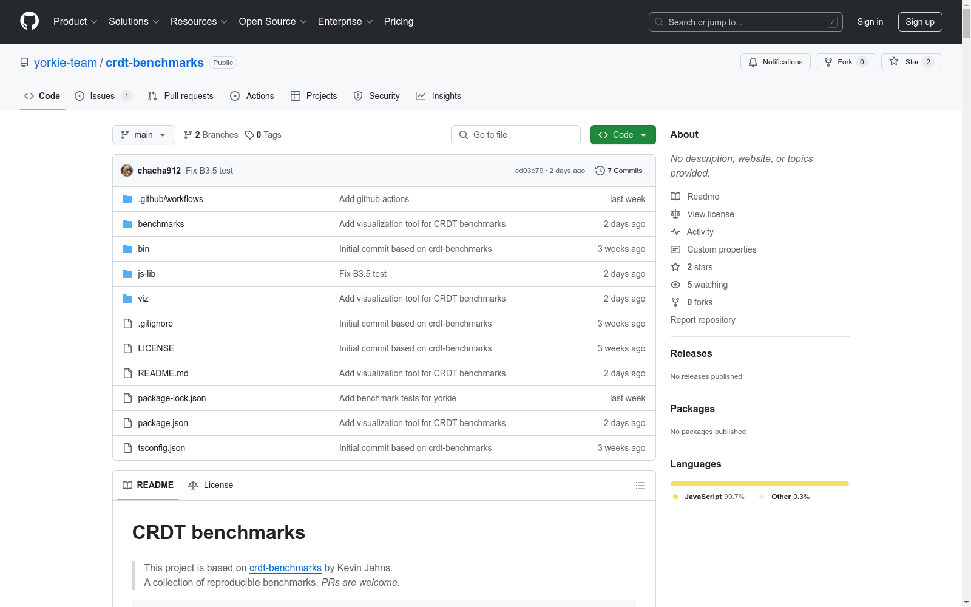Switch to the Pull requests tab
This screenshot has height=607, width=971.
[181, 96]
